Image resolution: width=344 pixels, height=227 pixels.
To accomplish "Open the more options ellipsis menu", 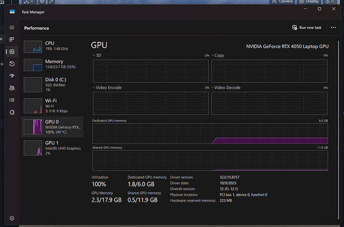I will coord(333,28).
